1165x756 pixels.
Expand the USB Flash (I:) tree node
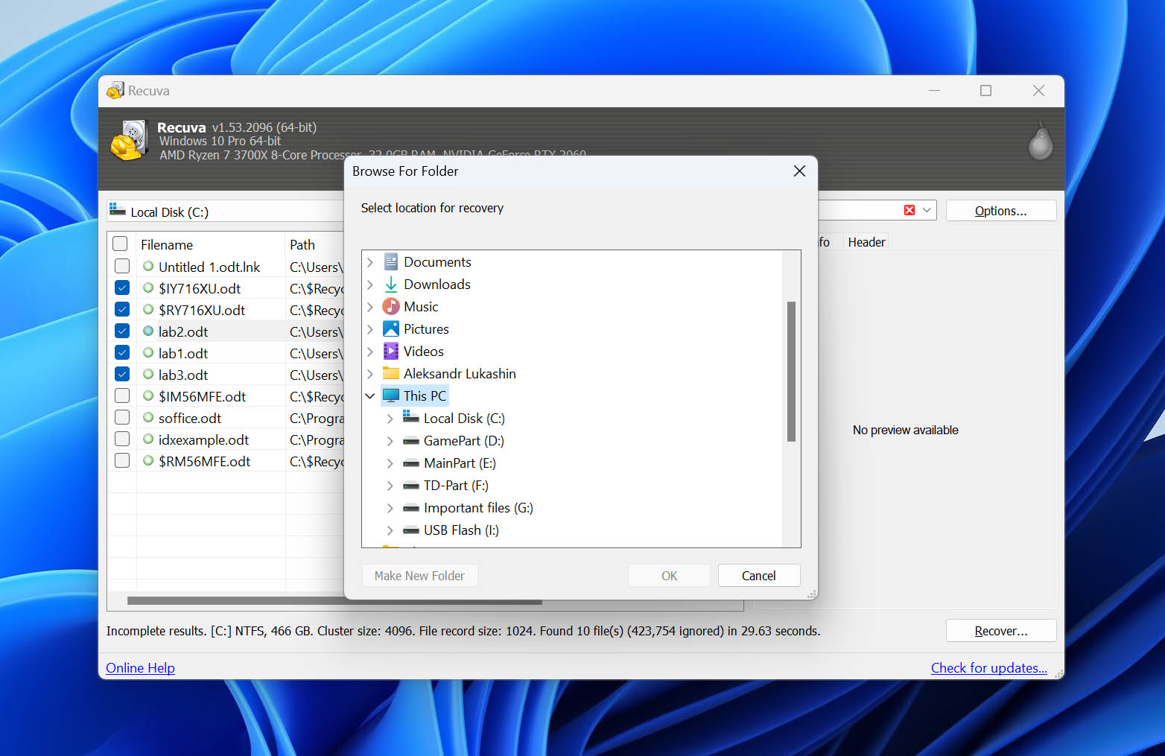(390, 530)
